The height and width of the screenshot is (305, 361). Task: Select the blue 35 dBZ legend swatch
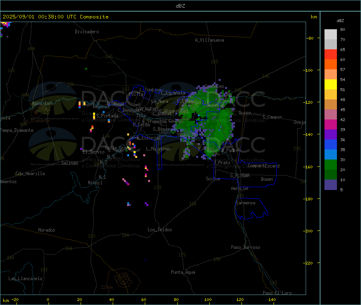[331, 144]
